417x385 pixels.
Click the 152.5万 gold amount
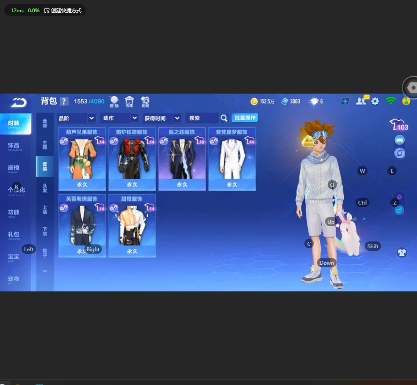point(267,101)
